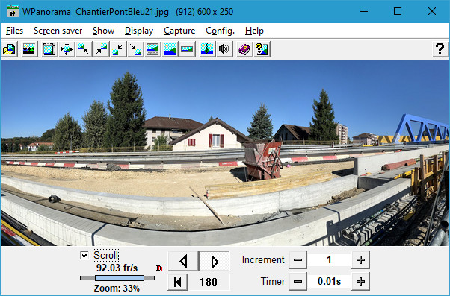450x296 pixels.
Task: Open the Screen saver menu
Action: 58,31
